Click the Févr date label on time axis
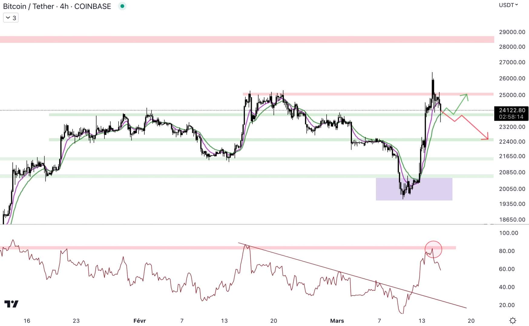529x326 pixels. (x=140, y=321)
